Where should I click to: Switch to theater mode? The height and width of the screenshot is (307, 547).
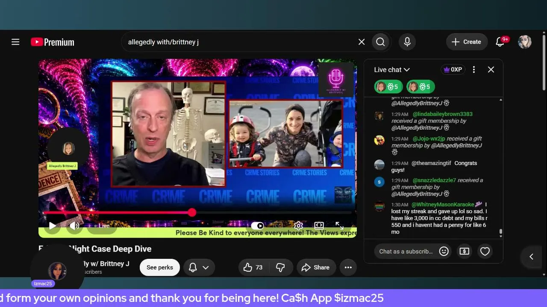point(319,226)
